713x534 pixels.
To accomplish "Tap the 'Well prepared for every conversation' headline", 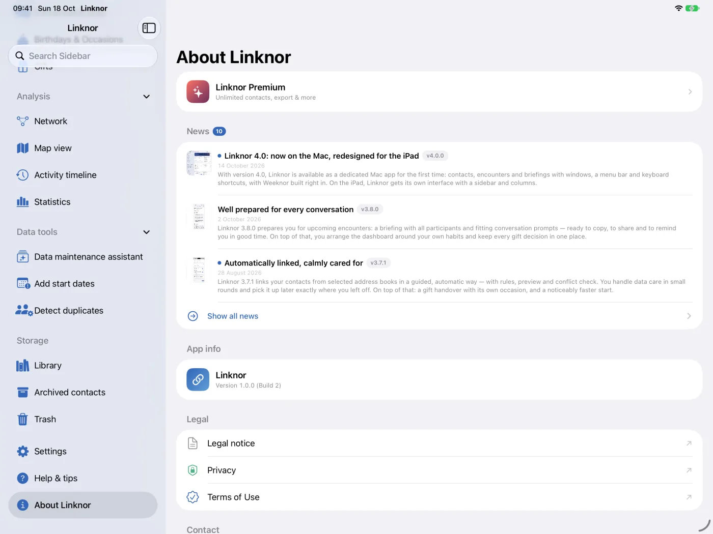I will (286, 210).
